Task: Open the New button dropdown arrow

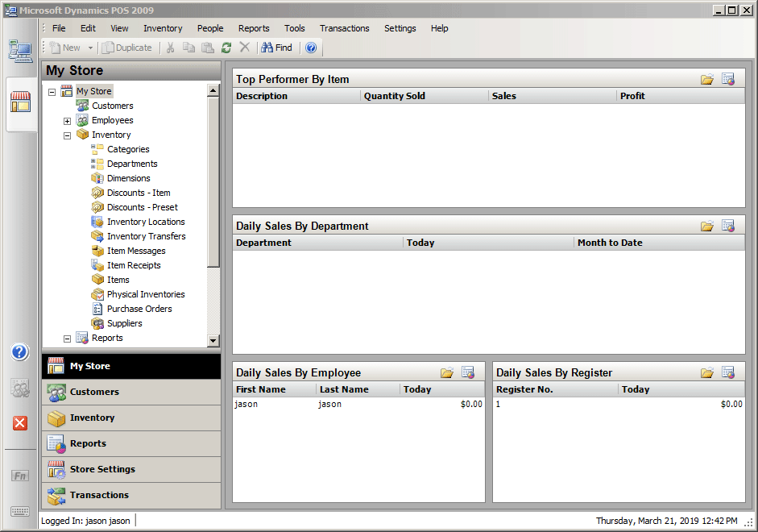Action: pos(90,48)
